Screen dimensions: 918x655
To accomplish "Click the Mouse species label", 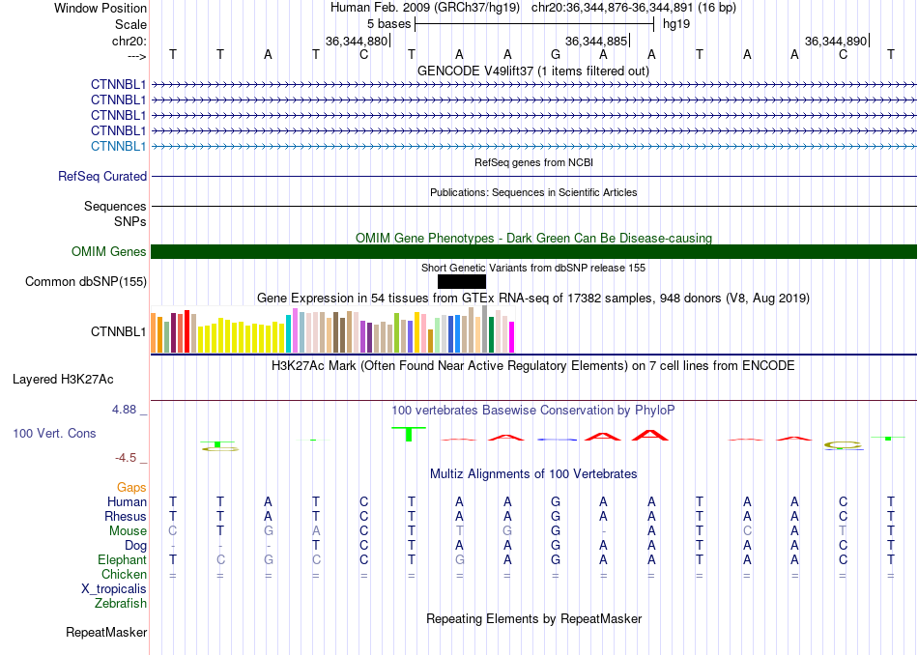I will [128, 531].
